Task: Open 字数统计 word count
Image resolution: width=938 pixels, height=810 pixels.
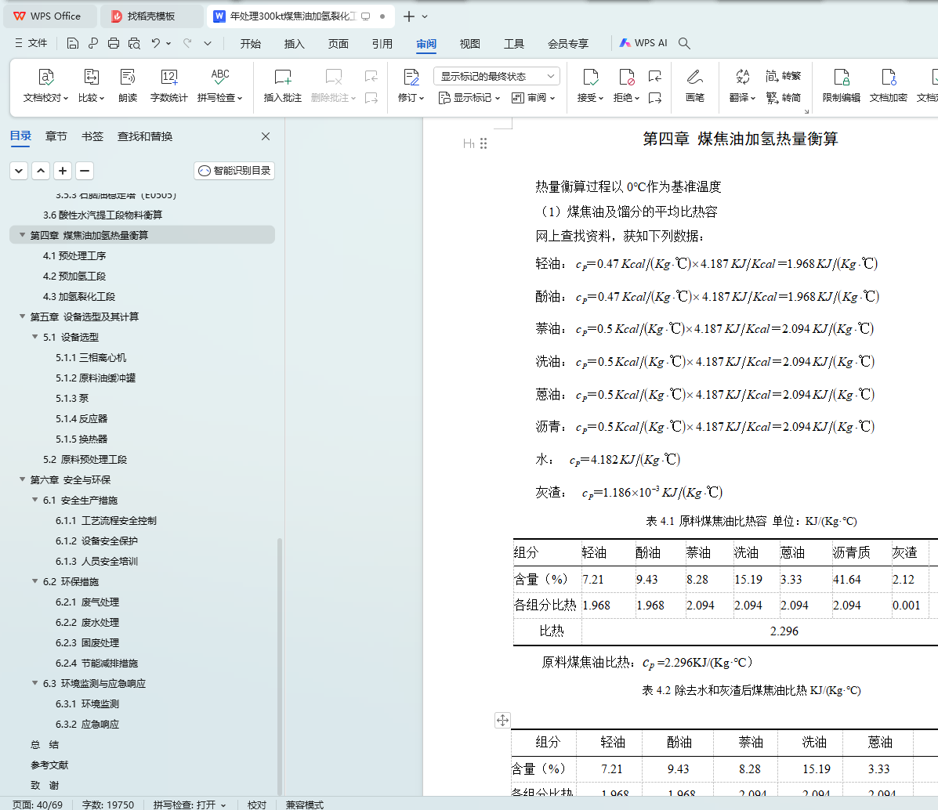Action: tap(168, 85)
